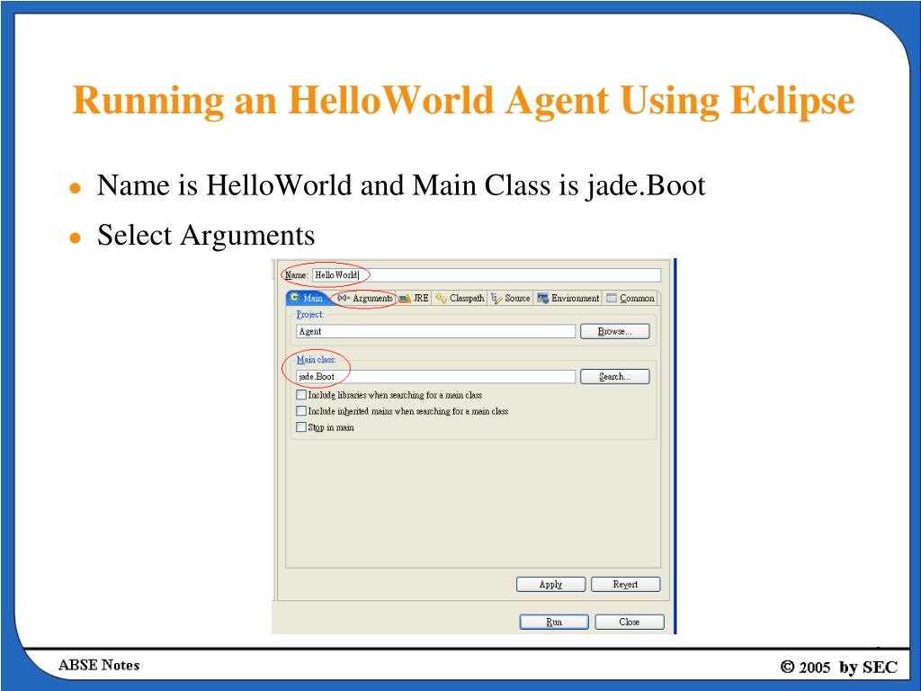Click the "Name:" label
921x691 pixels.
point(297,275)
